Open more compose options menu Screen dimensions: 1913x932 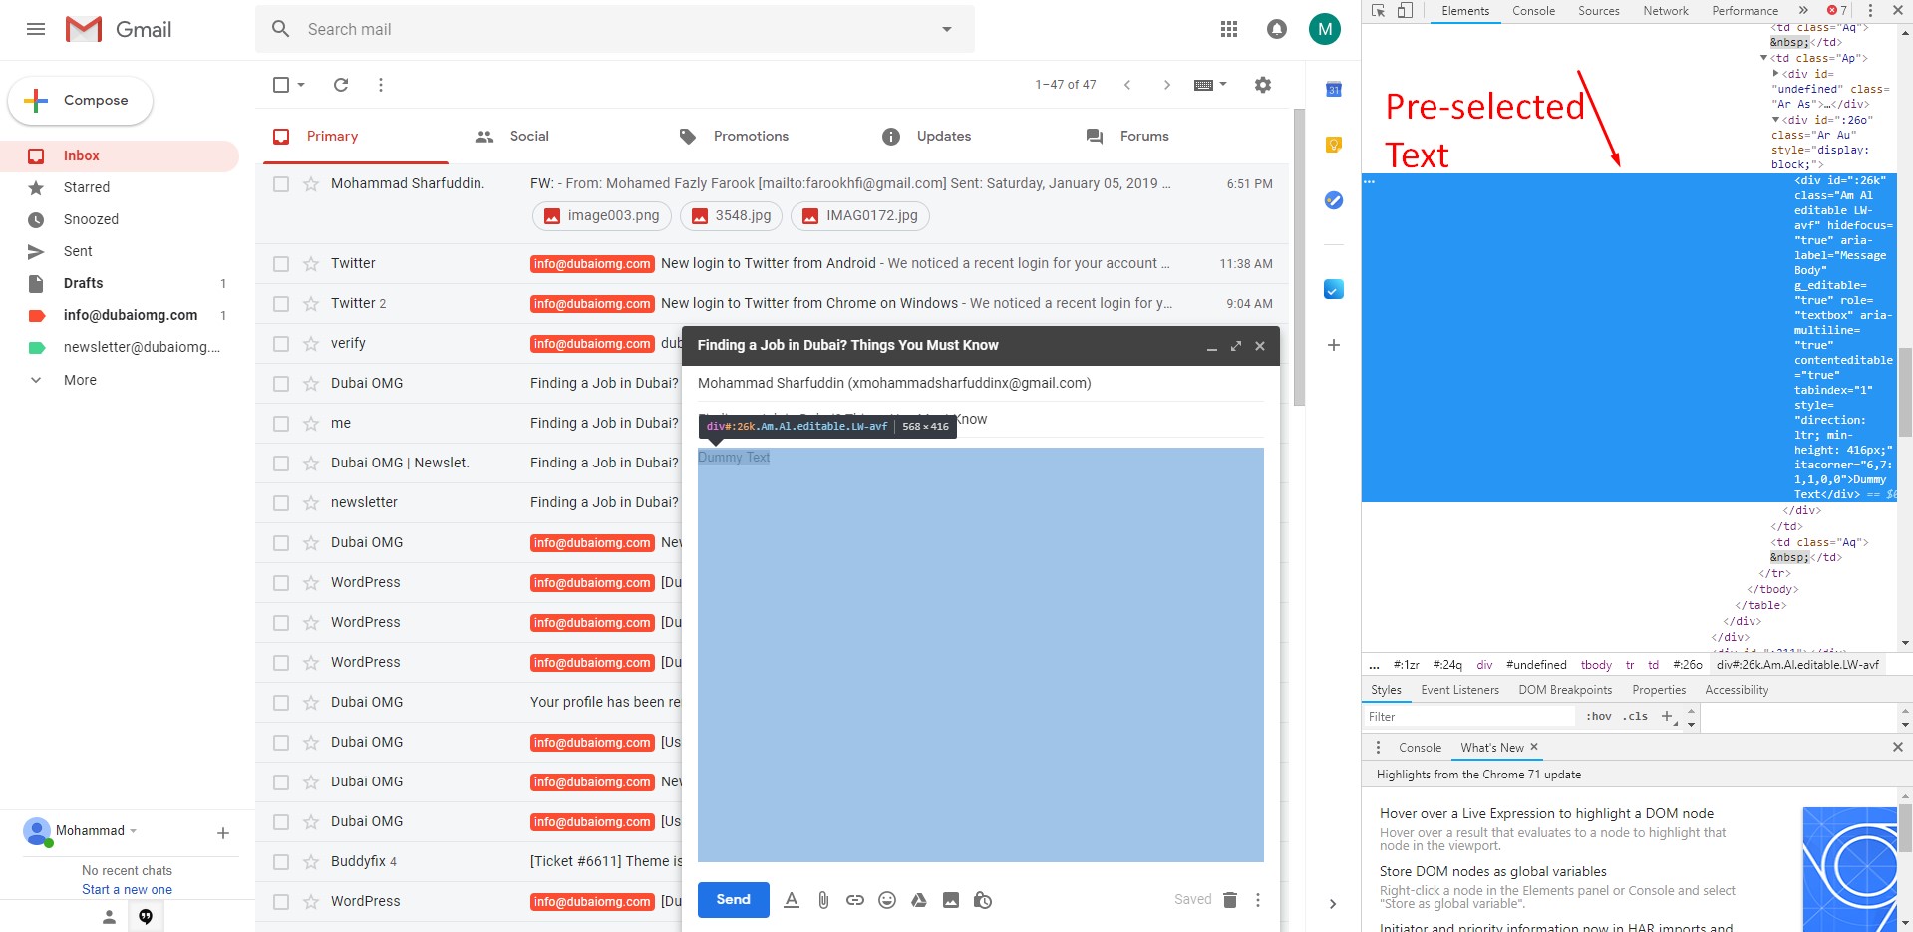pos(1258,900)
